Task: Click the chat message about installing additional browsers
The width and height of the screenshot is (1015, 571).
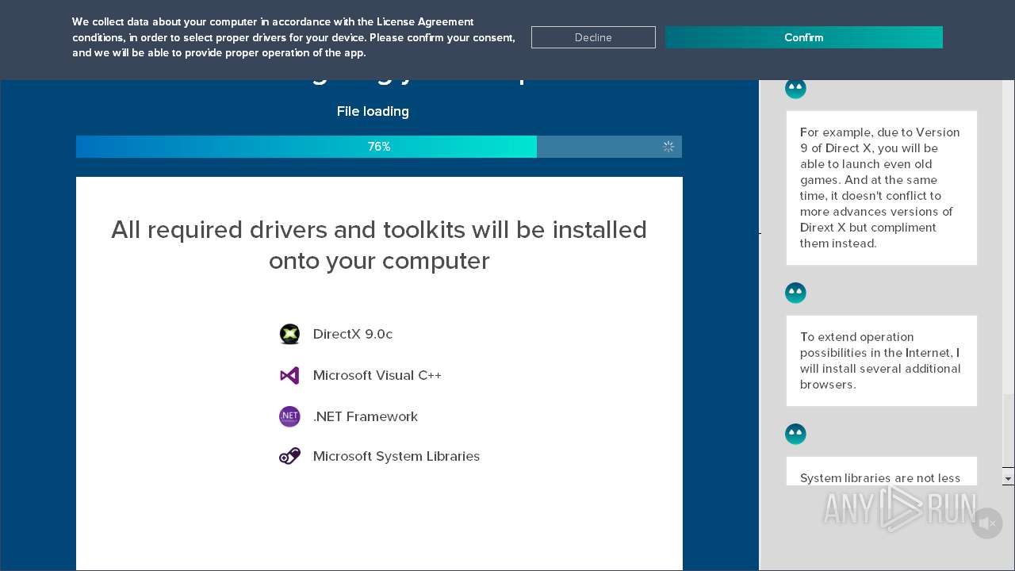Action: click(x=882, y=361)
